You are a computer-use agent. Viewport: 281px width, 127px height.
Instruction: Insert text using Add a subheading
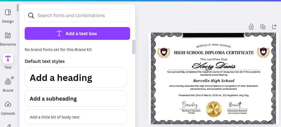pos(76,98)
